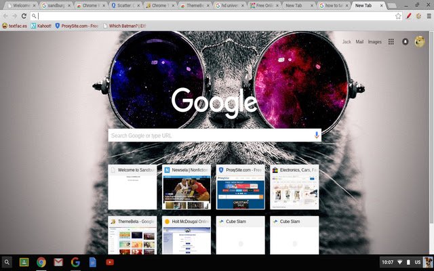Screen dimensions: 434x271
Task: Open a new tab with the new tab button
Action: point(392,6)
